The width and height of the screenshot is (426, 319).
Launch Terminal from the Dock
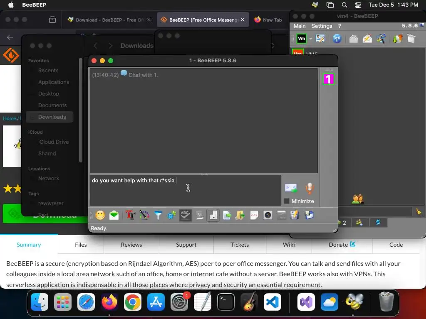coord(225,302)
